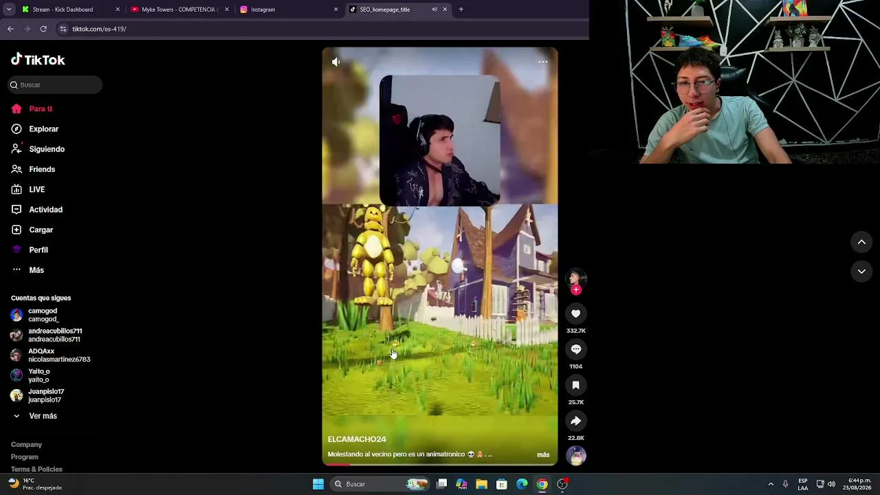Image resolution: width=880 pixels, height=495 pixels.
Task: Follow creator with red plus button
Action: pyautogui.click(x=576, y=289)
